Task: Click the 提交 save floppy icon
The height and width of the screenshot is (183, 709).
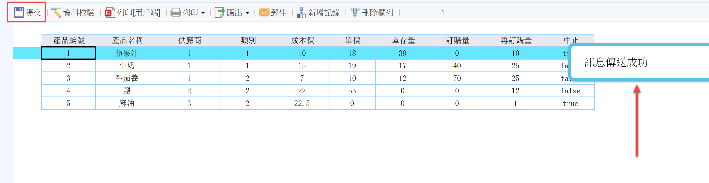Action: [x=19, y=12]
